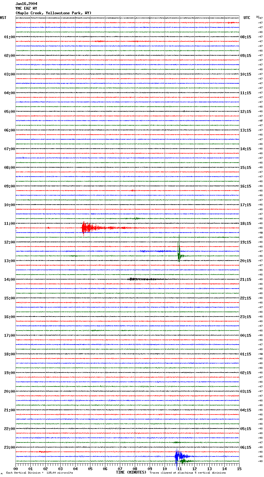
Task: Click the '20:00' MST hour label
Action: 9,391
